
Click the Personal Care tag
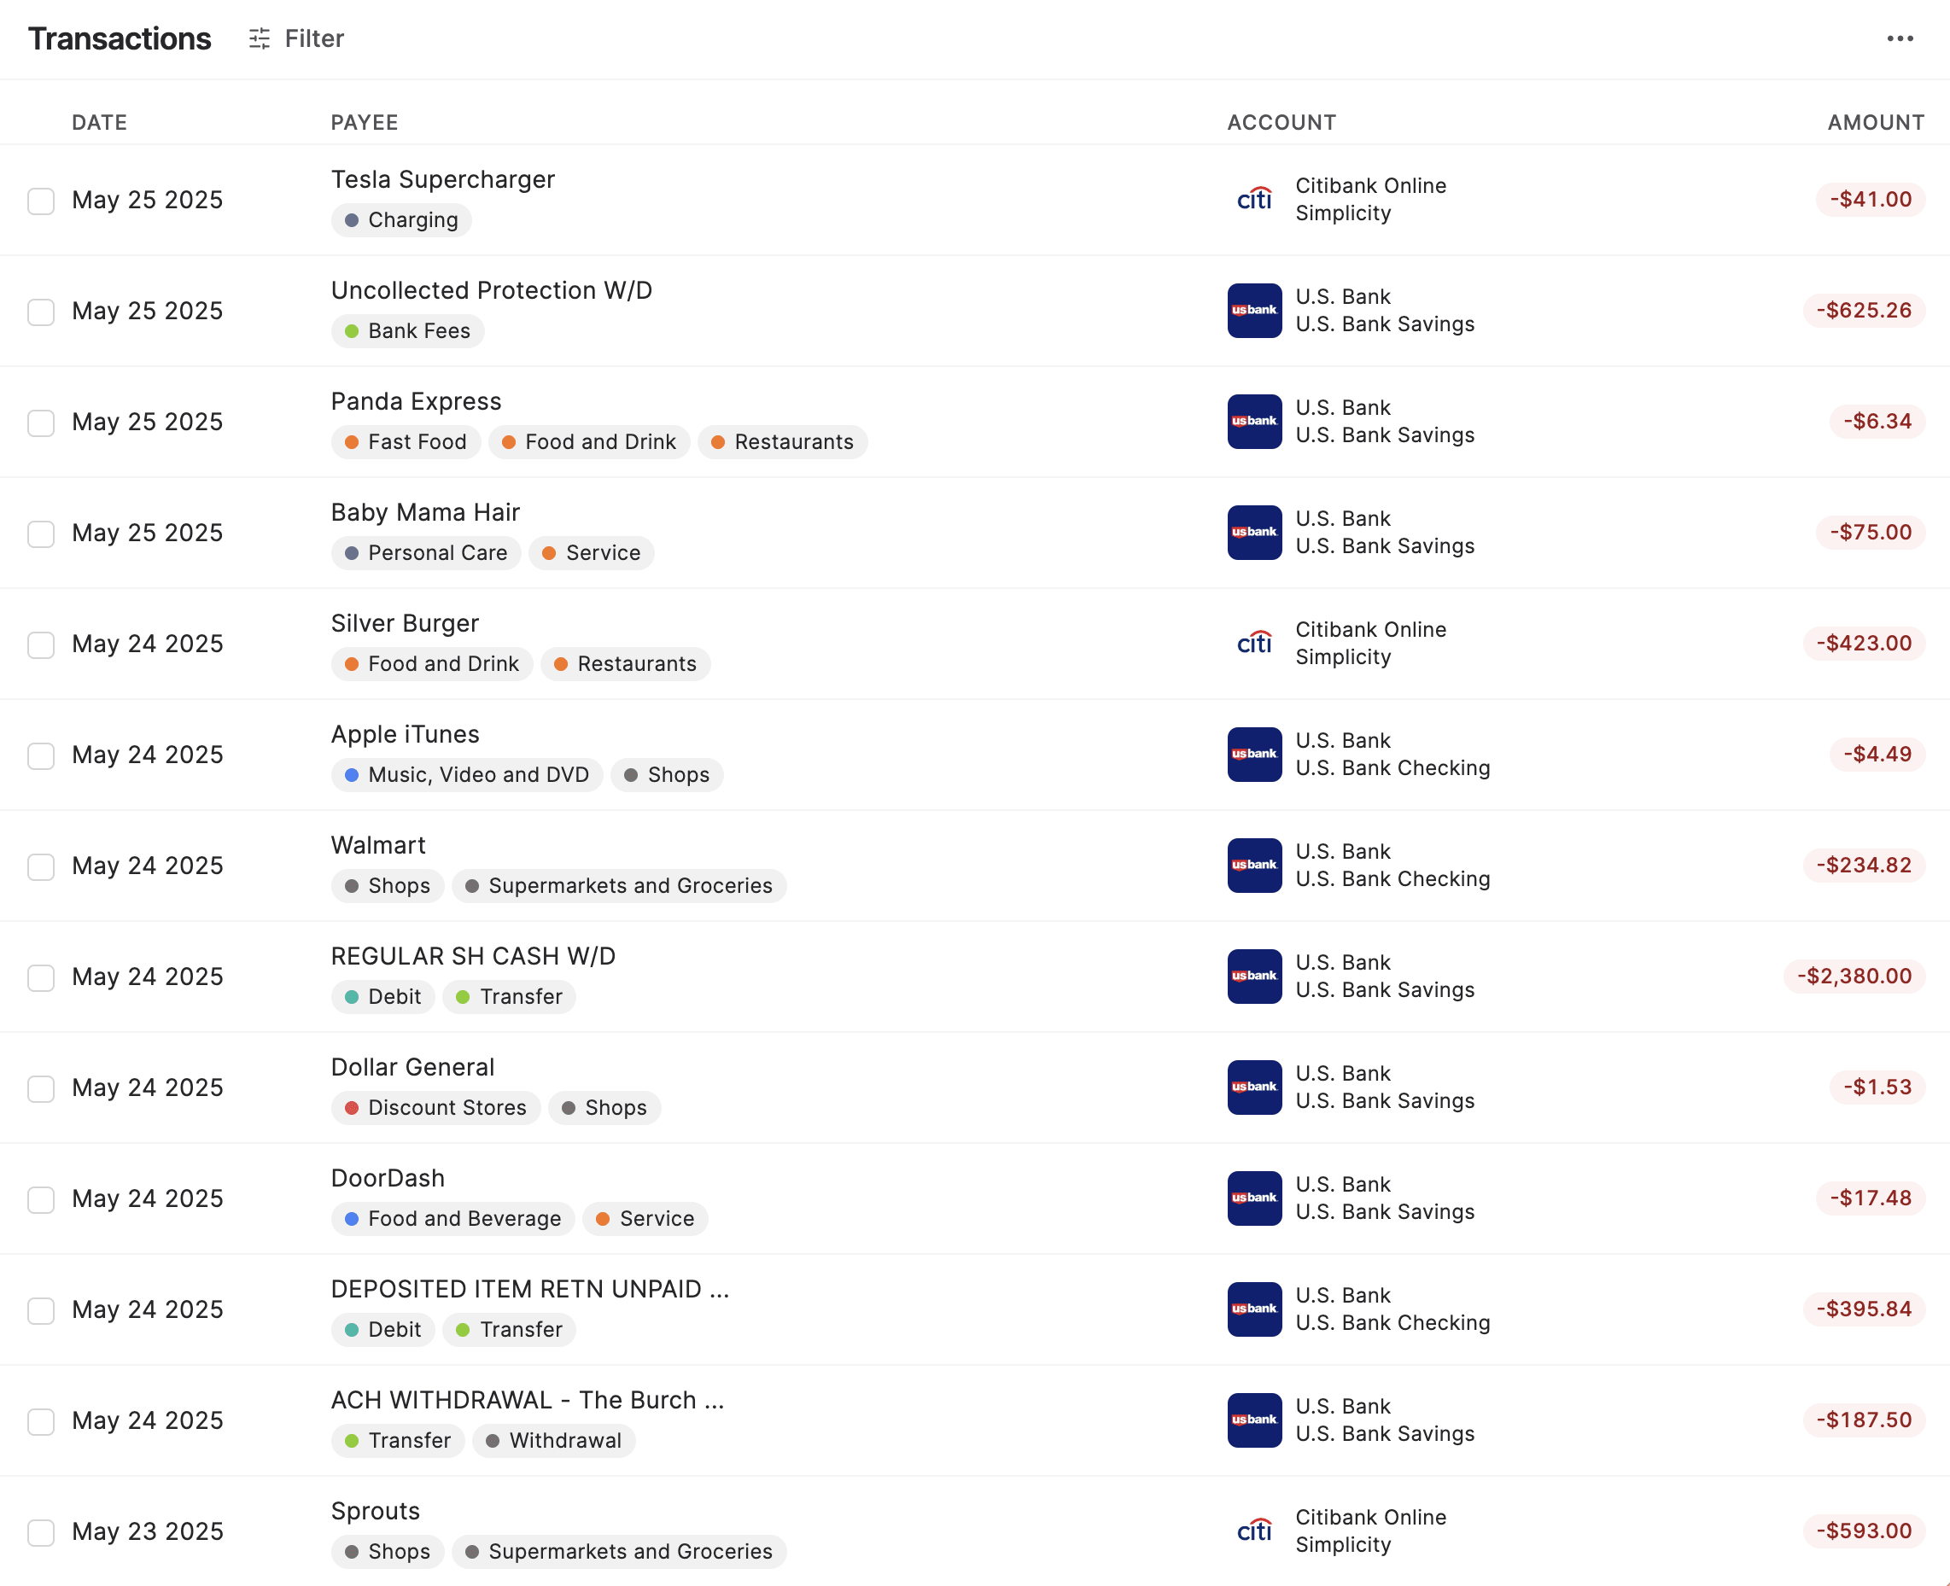pos(426,553)
